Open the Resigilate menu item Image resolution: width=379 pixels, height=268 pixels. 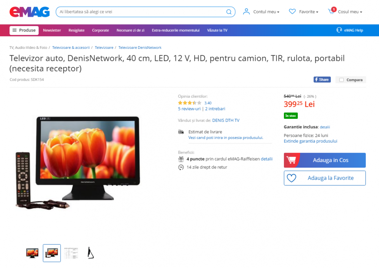point(77,30)
